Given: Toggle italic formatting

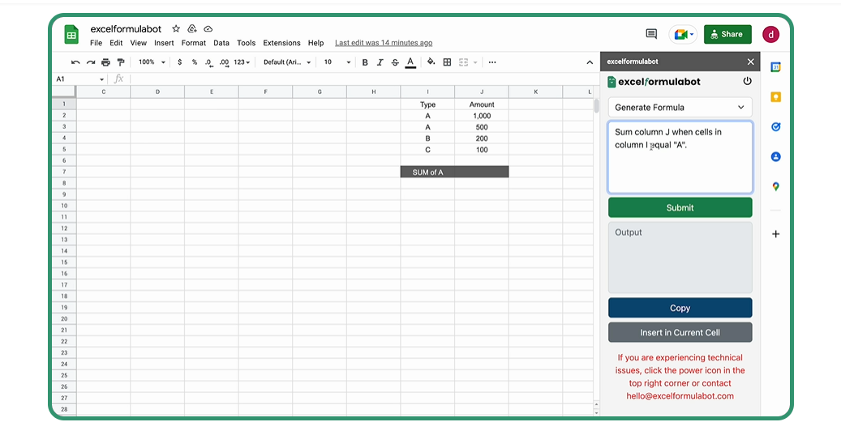Looking at the screenshot, I should (380, 62).
